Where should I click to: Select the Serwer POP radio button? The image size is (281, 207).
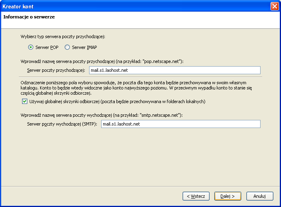pyautogui.click(x=31, y=47)
